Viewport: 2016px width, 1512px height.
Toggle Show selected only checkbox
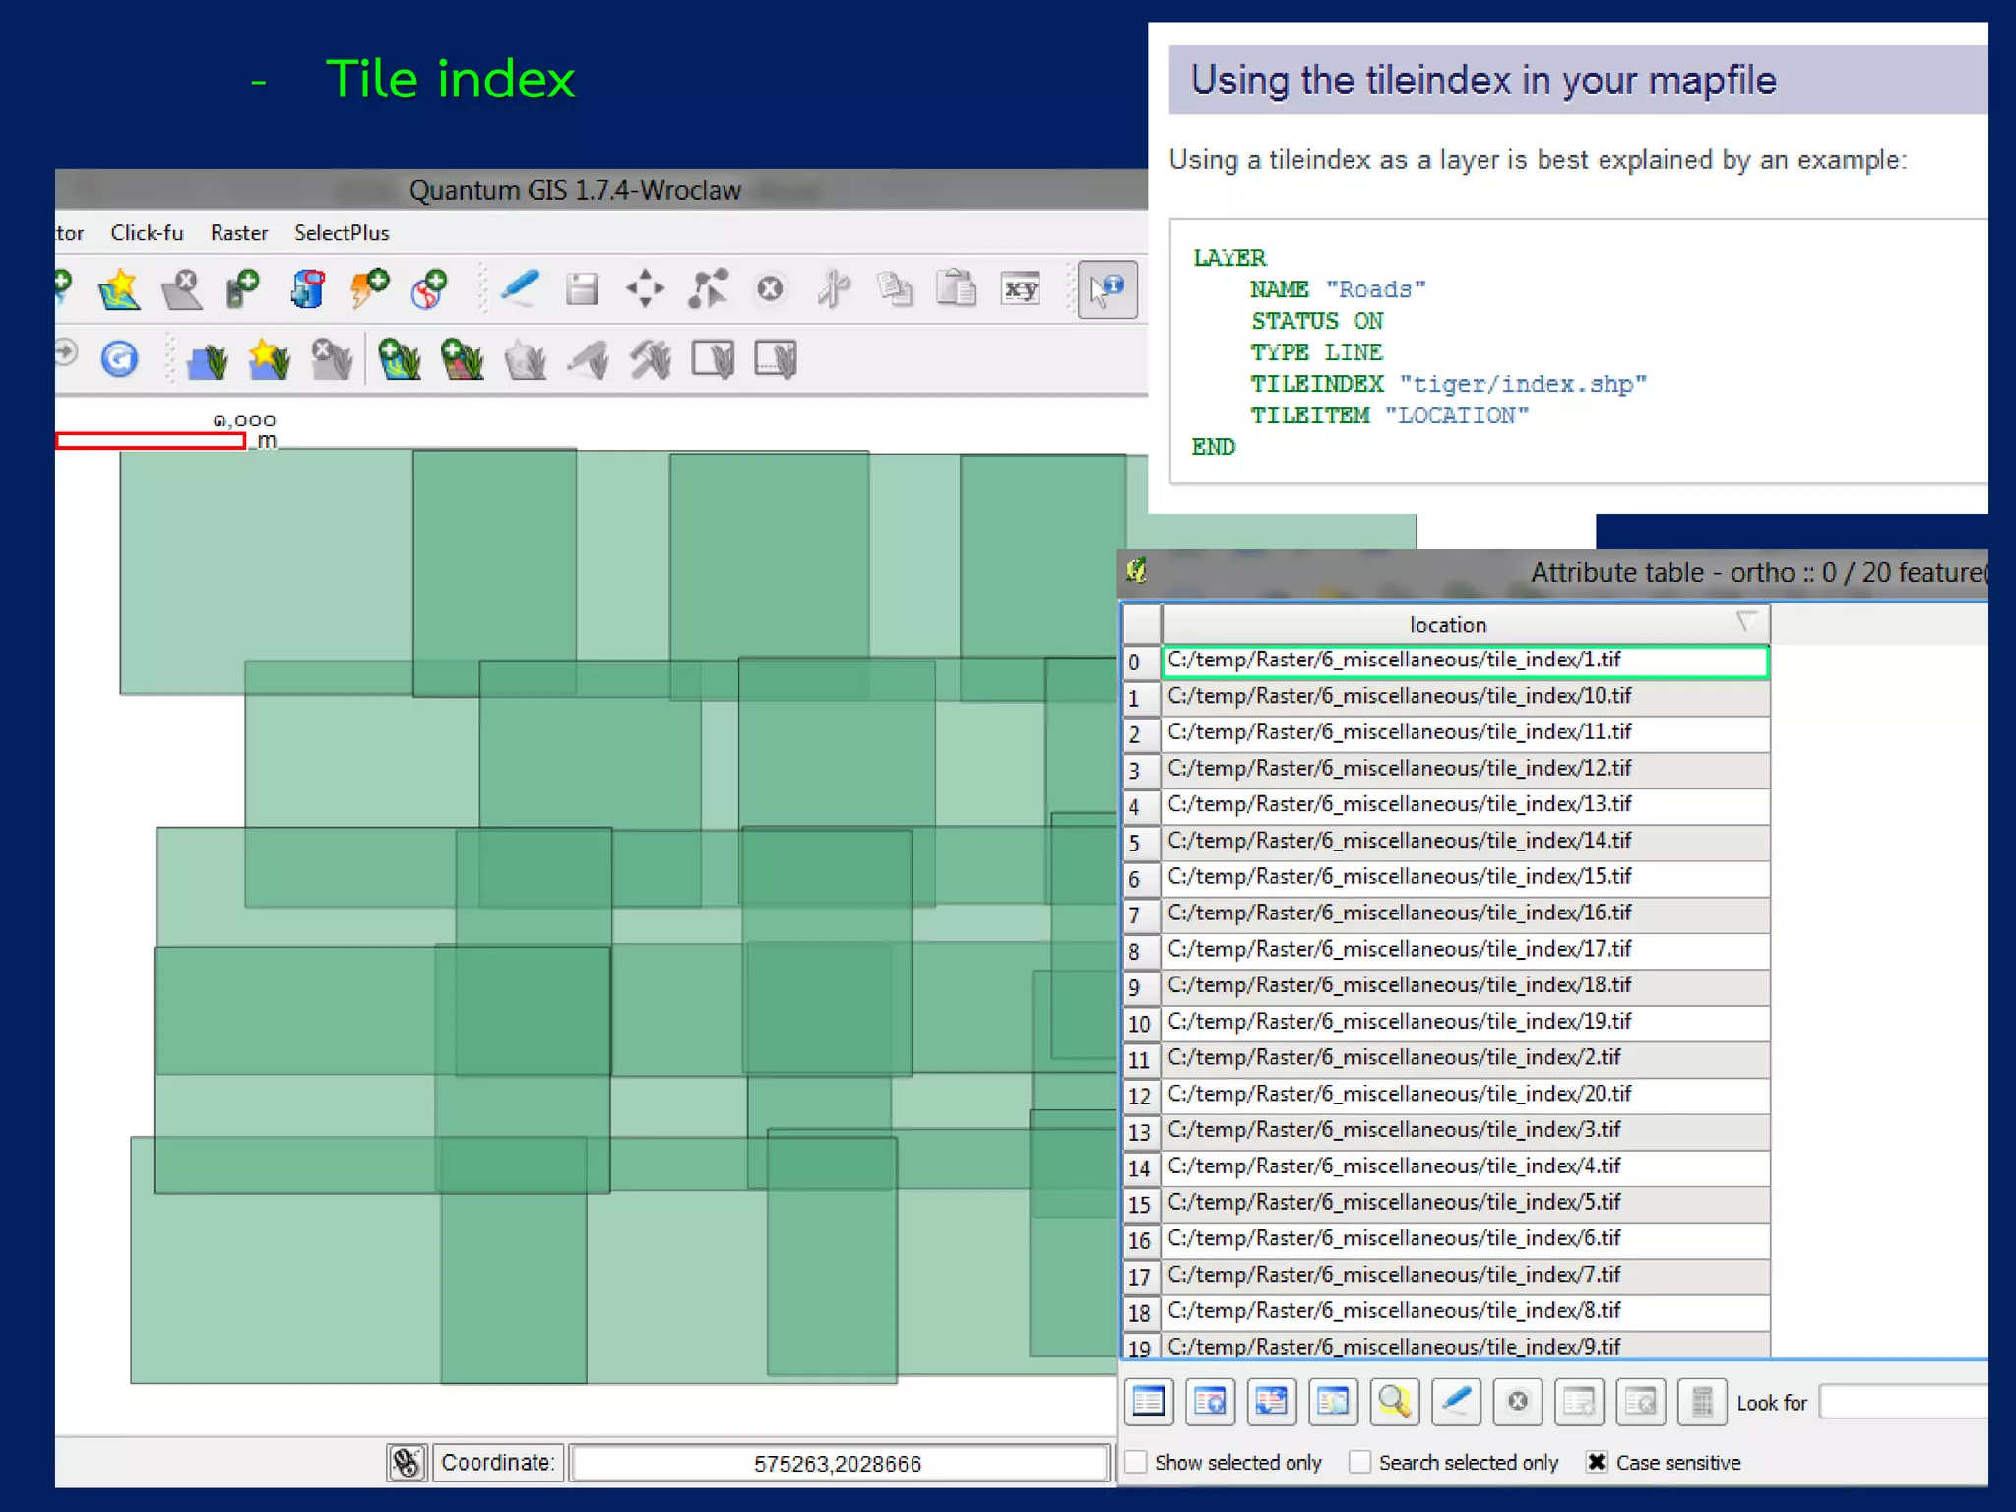pyautogui.click(x=1136, y=1463)
